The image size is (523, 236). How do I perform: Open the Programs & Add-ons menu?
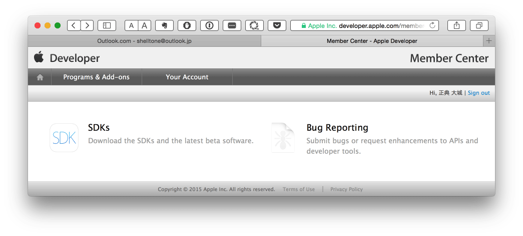(97, 77)
